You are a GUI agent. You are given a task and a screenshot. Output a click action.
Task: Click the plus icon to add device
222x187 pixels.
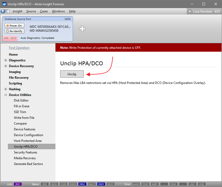tap(82, 29)
